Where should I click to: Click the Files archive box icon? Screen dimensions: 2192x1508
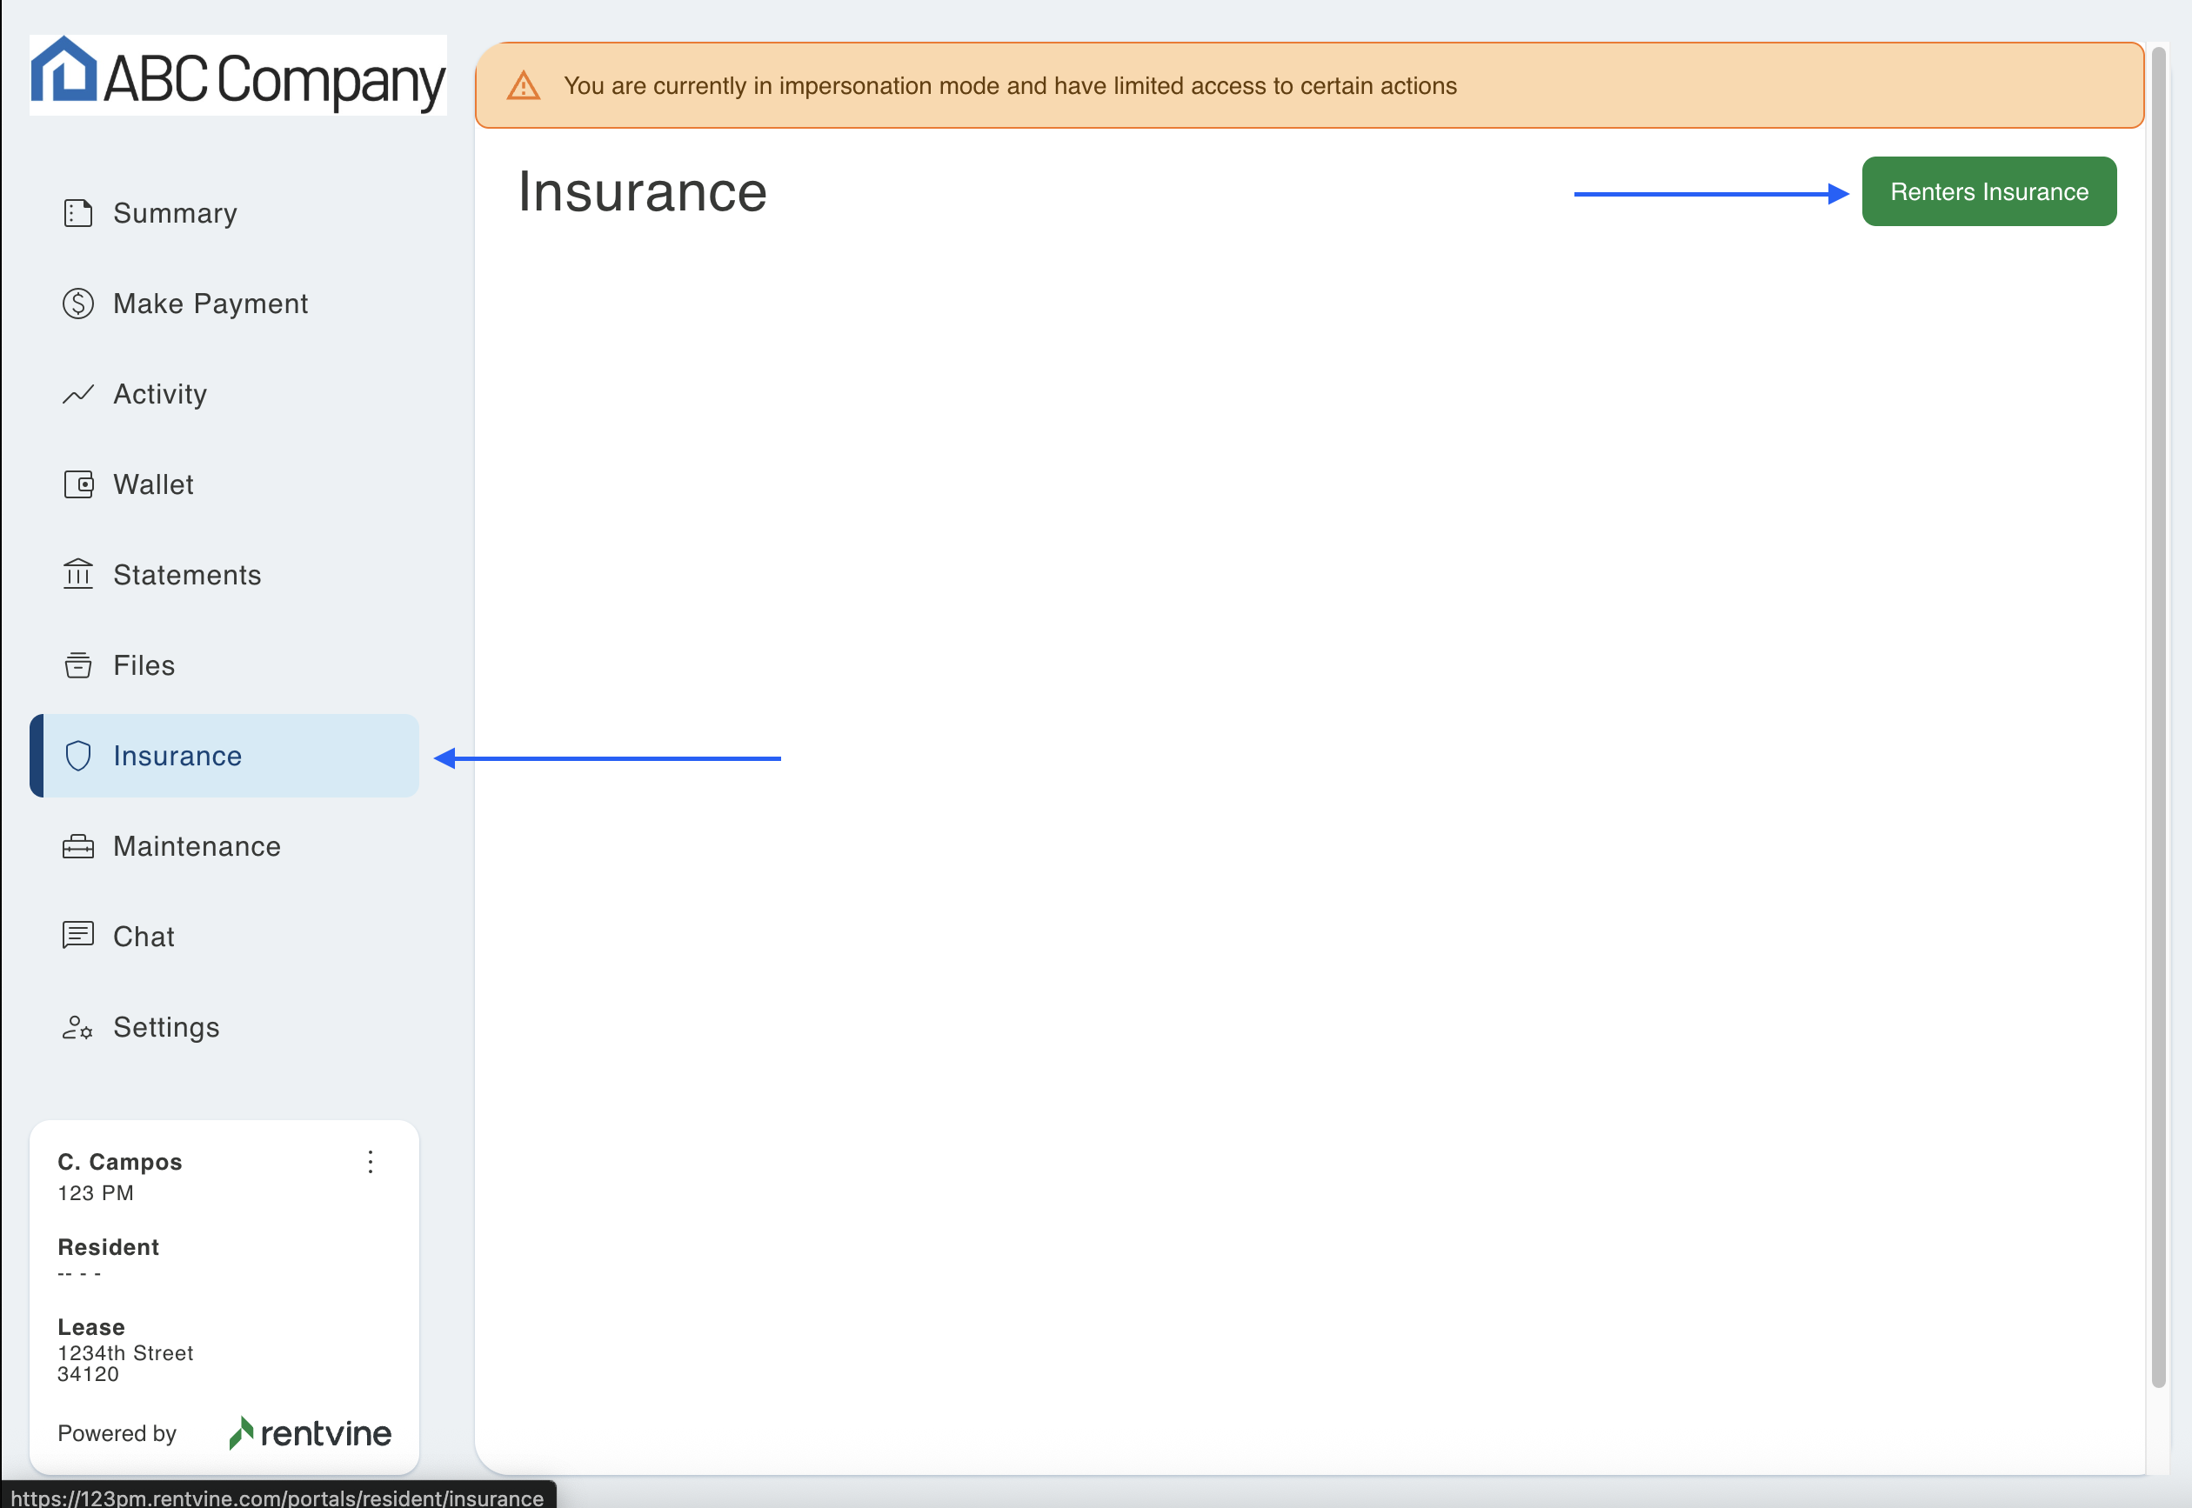click(x=77, y=665)
